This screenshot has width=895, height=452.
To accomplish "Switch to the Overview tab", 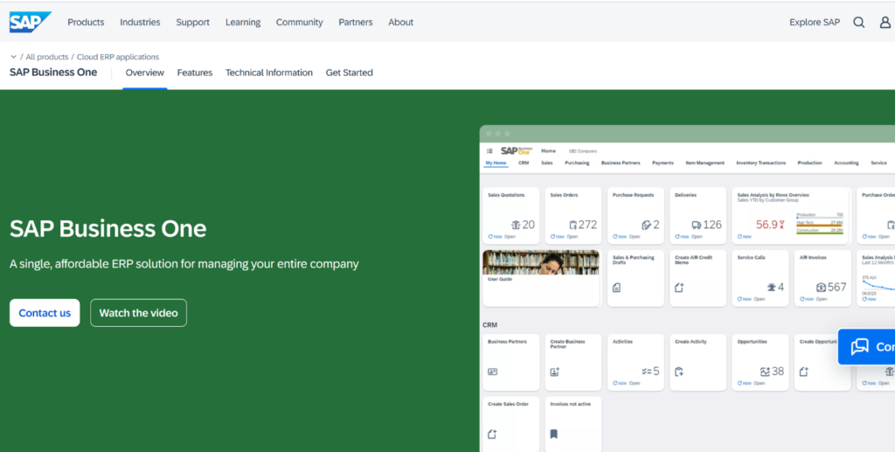I will (144, 73).
